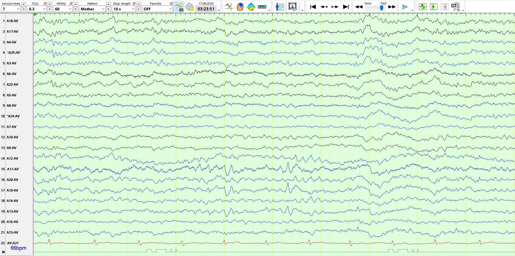This screenshot has width=515, height=256.
Task: Click the fast-forward double-arrow button
Action: click(x=392, y=7)
